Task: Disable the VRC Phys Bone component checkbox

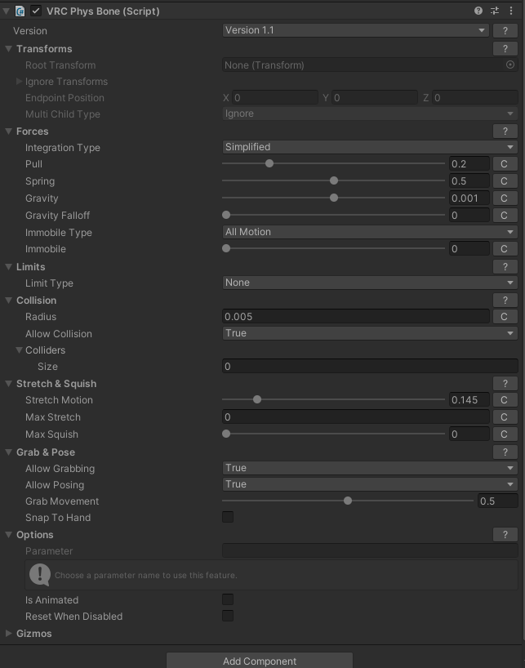Action: pos(36,11)
